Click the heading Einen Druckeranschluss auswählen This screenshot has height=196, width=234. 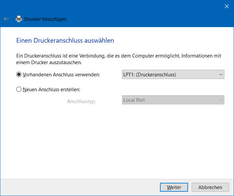[x=65, y=41]
